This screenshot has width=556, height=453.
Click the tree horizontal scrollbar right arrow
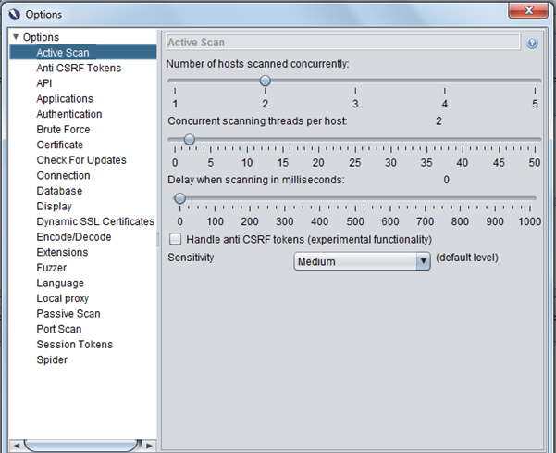150,446
